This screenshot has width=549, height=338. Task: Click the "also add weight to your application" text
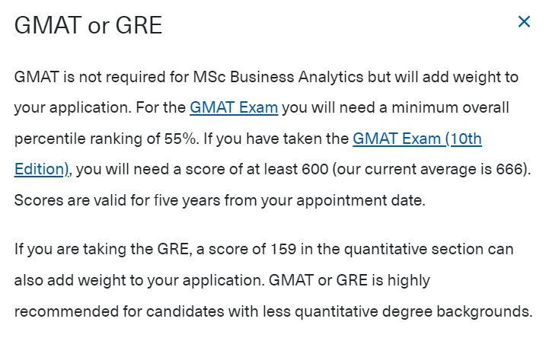tap(139, 280)
